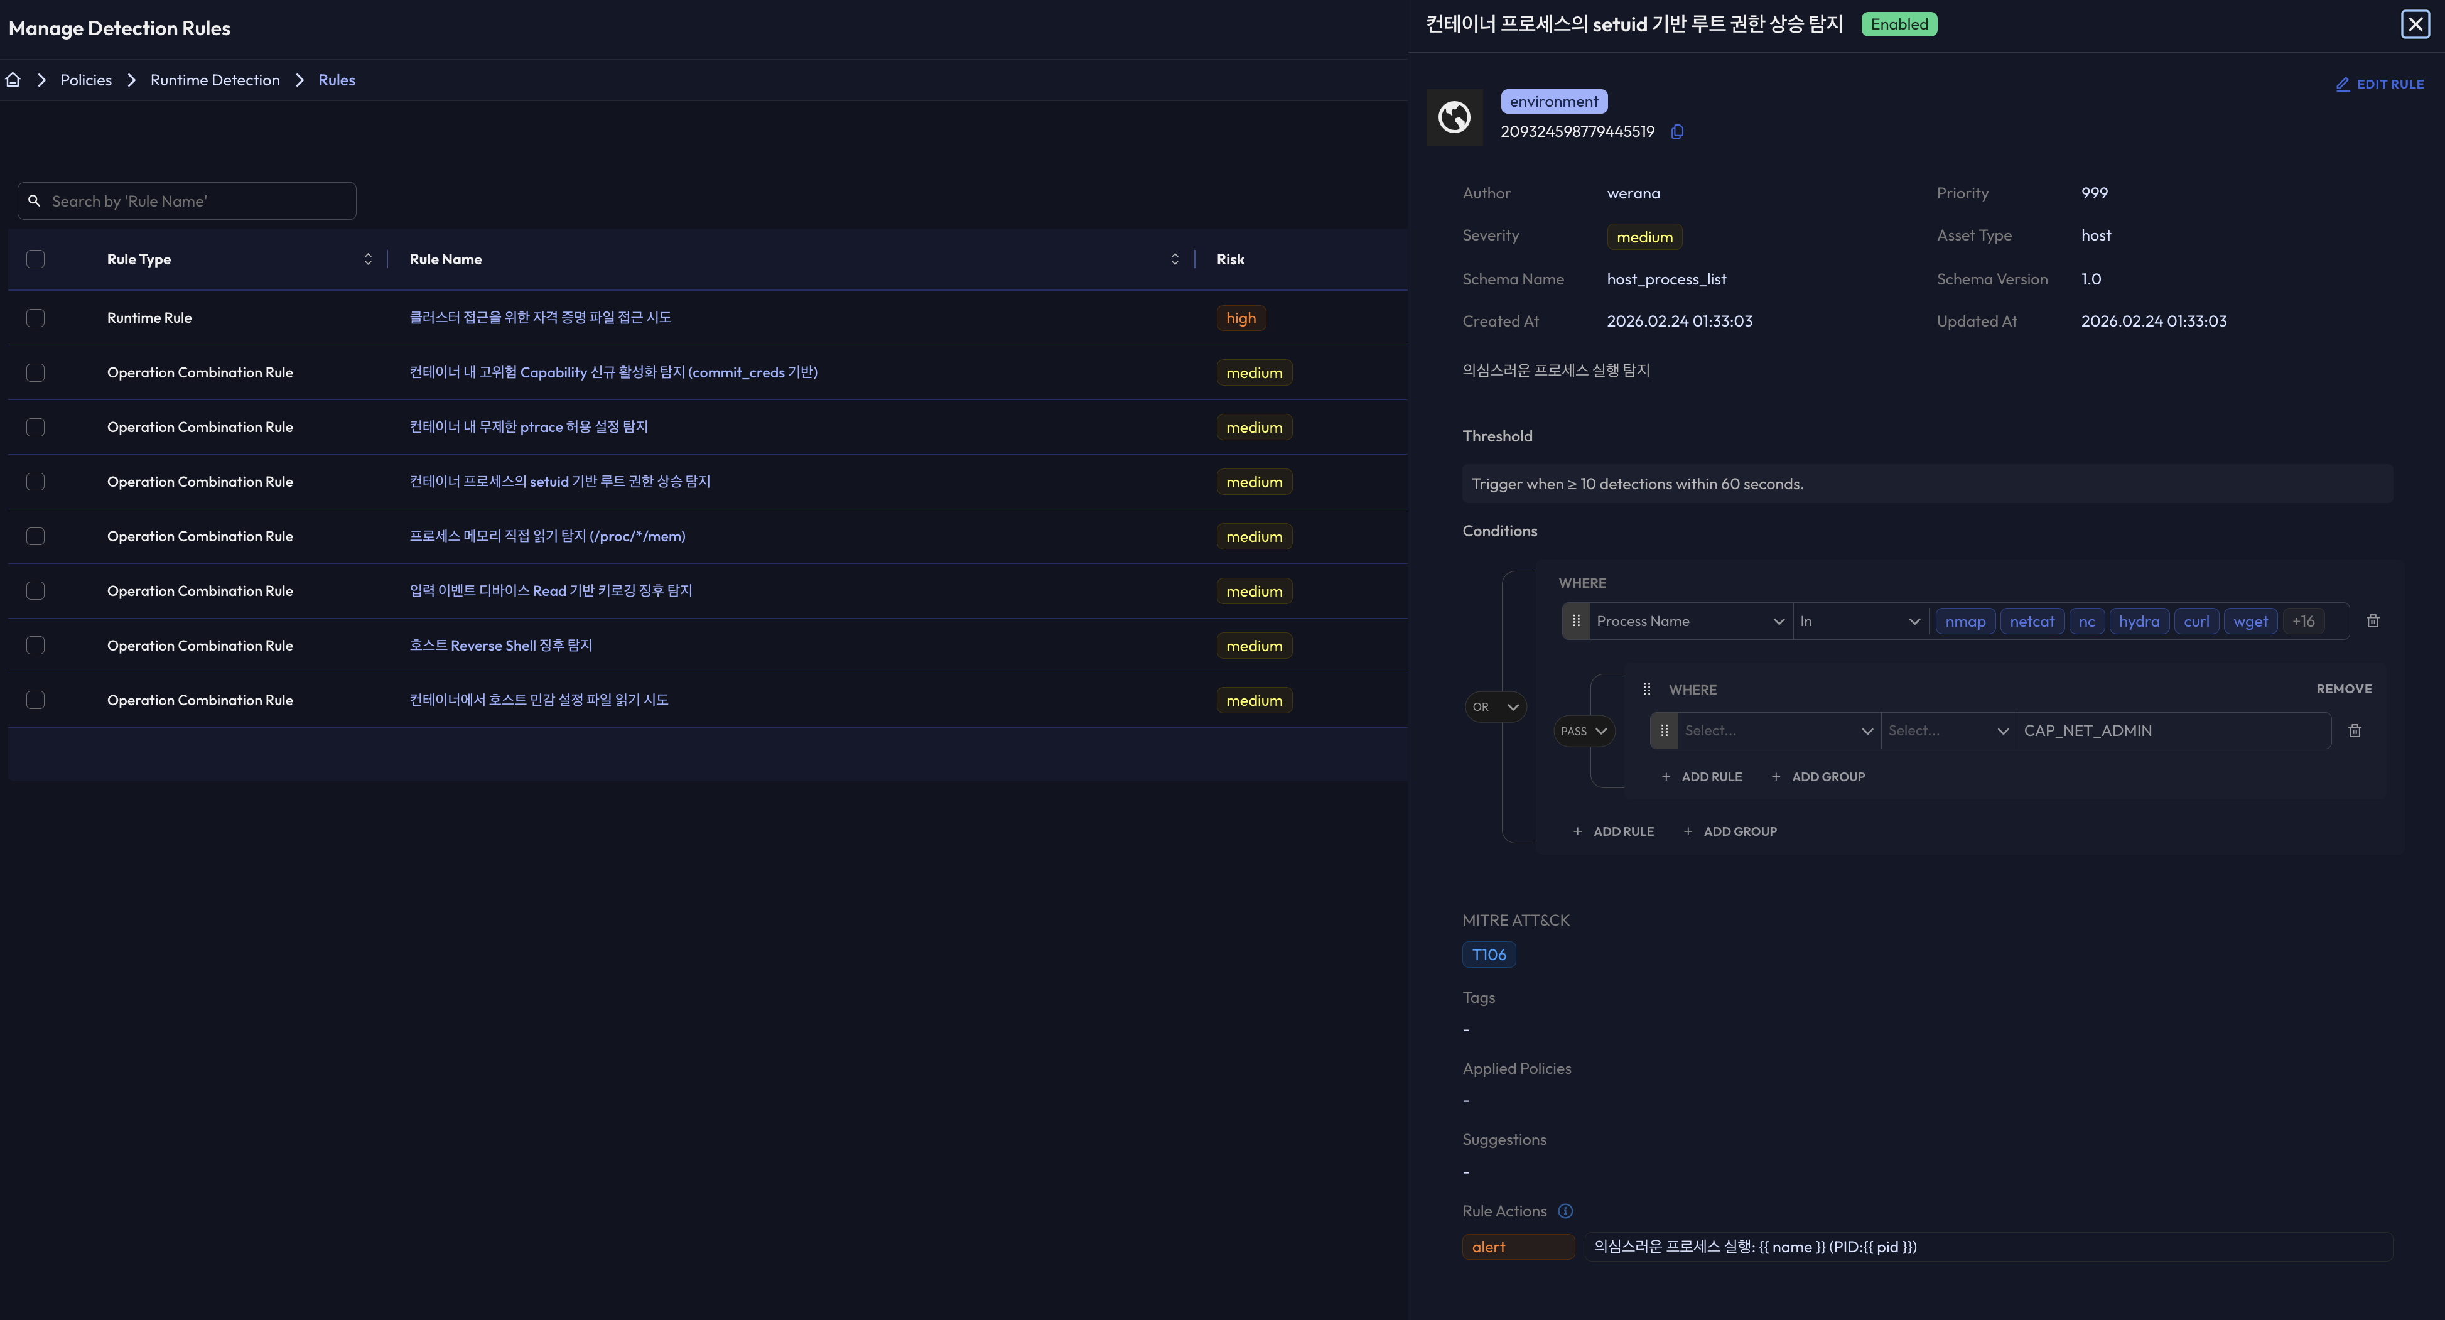This screenshot has width=2445, height=1320.
Task: Expand the +16 more process names
Action: click(2302, 622)
